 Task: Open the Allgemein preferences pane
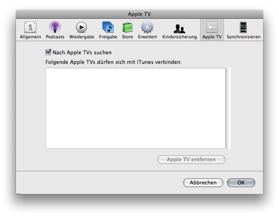tap(30, 30)
